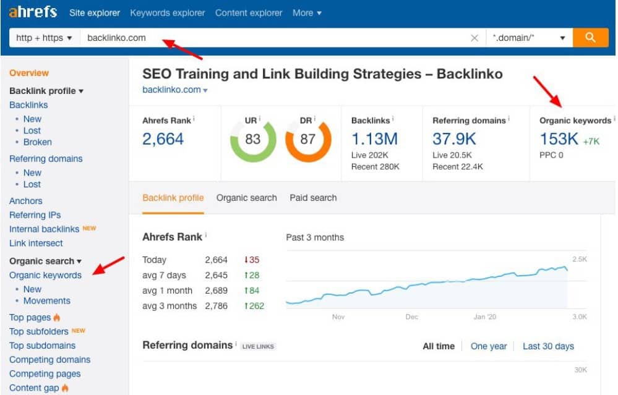The width and height of the screenshot is (618, 395).
Task: Open the Internal backlinks sidebar link
Action: coord(44,229)
